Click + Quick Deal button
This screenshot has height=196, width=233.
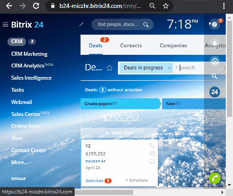coord(119,133)
